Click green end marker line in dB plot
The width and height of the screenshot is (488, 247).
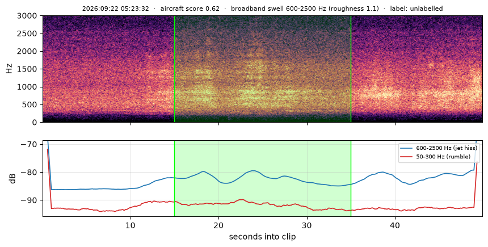point(351,178)
